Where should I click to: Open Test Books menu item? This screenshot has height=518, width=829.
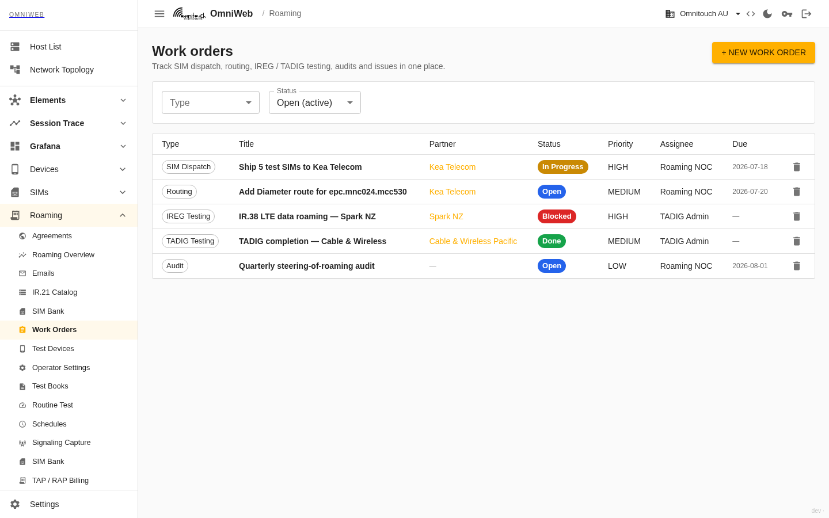pyautogui.click(x=69, y=386)
